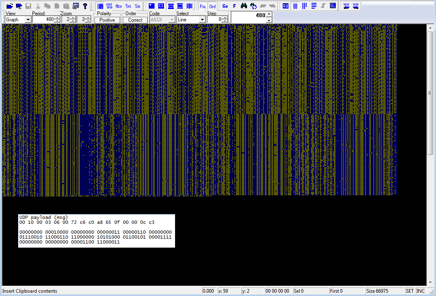The height and width of the screenshot is (296, 436).
Task: Click the Sel 0 status entry
Action: point(310,291)
